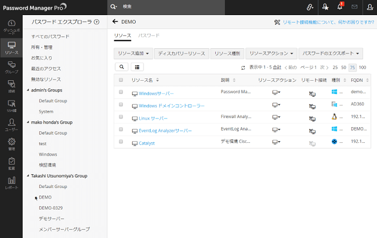Tick the checkbox for Linux サーバー
Image resolution: width=377 pixels, height=238 pixels.
pyautogui.click(x=121, y=117)
